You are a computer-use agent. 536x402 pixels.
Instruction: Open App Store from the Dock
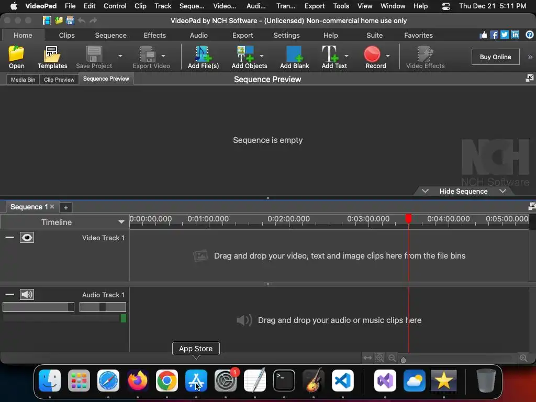pos(196,381)
